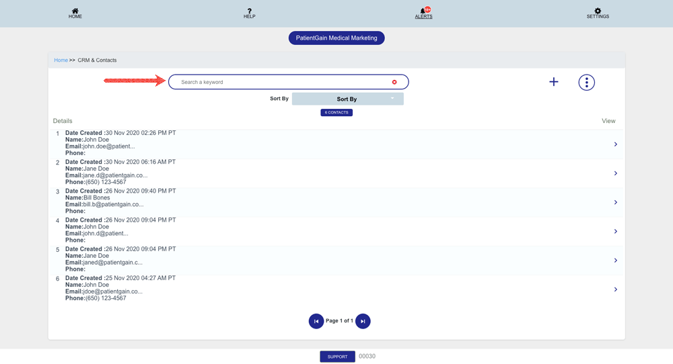Click the View column header
This screenshot has height=364, width=673.
click(x=608, y=121)
